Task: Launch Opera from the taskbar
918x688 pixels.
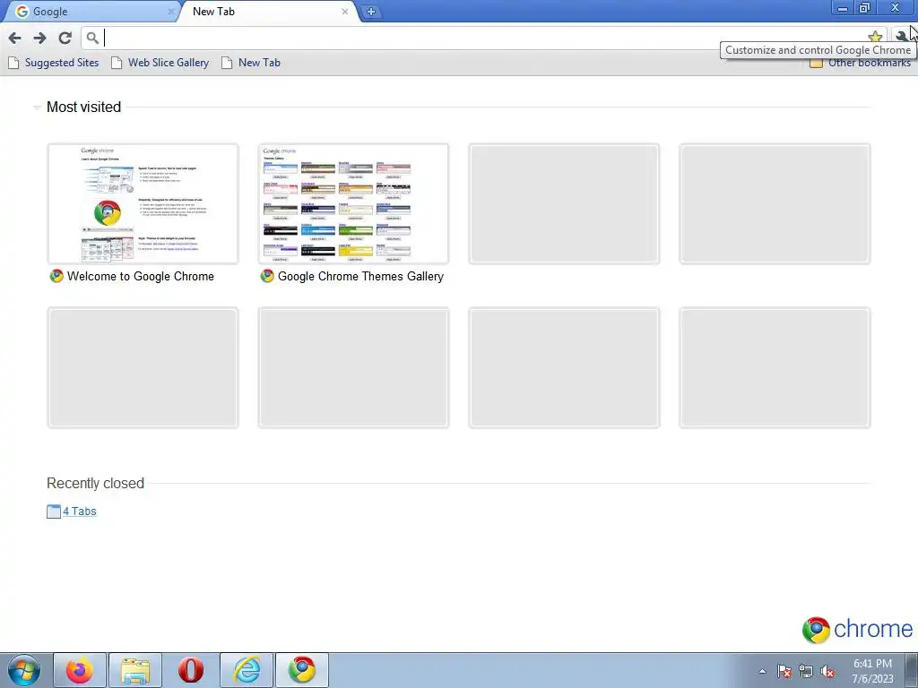Action: click(191, 670)
